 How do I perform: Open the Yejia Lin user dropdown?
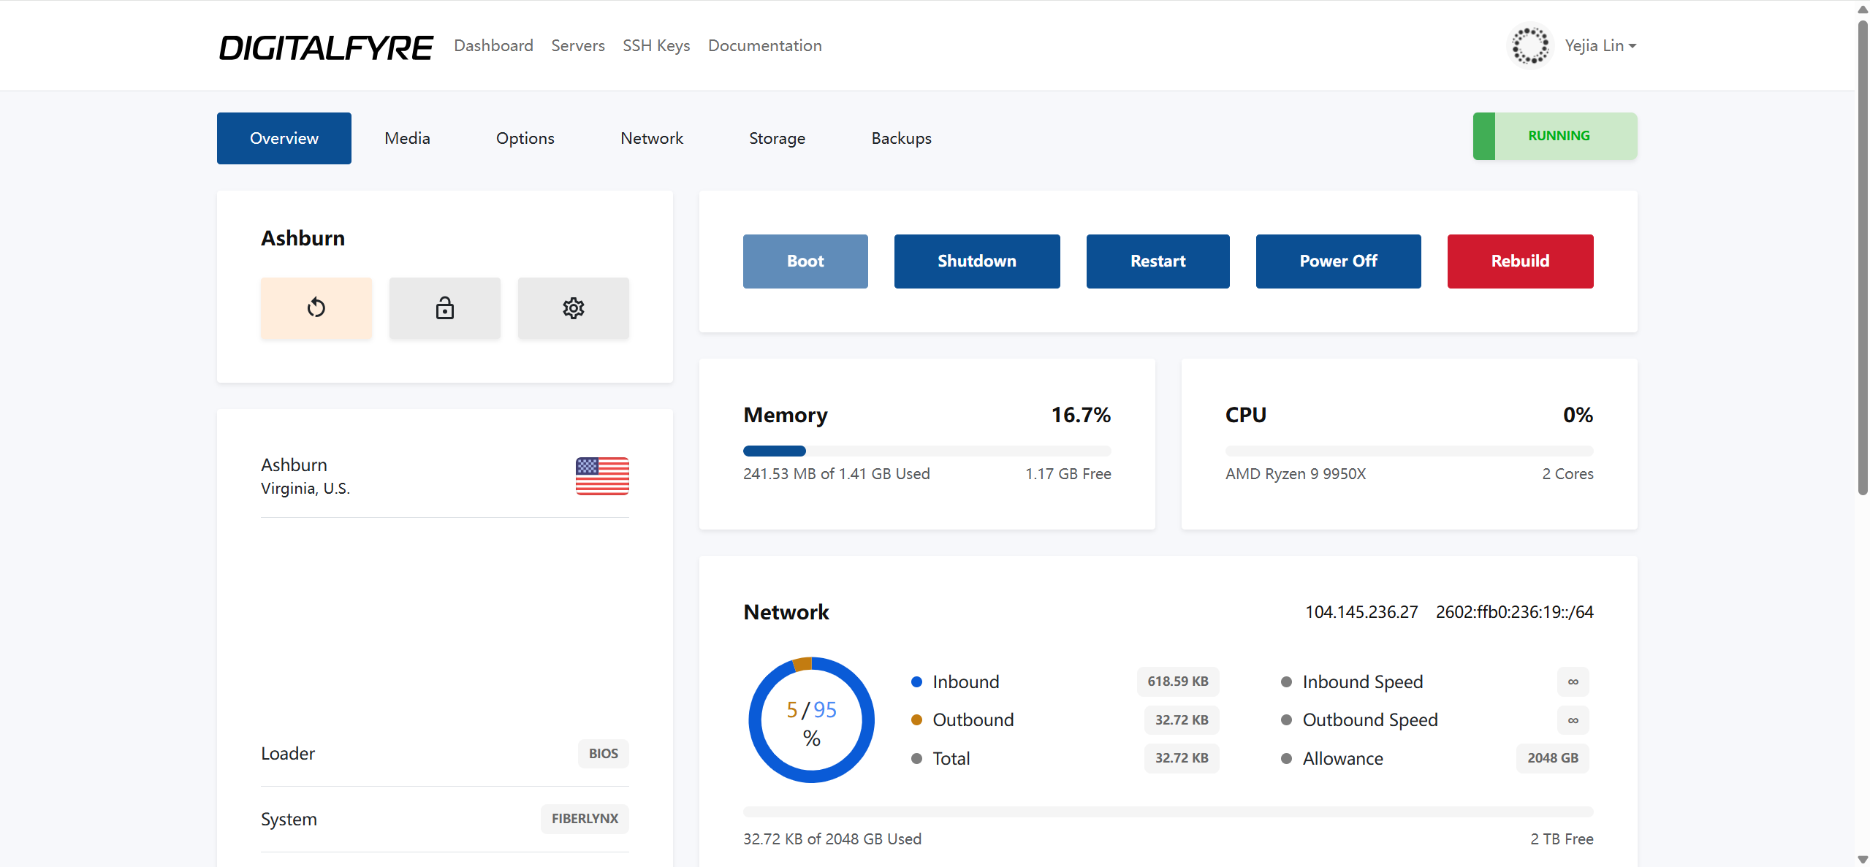point(1600,46)
